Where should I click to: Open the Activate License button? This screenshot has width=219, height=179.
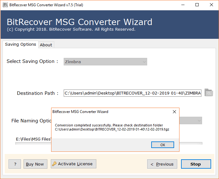point(73,164)
